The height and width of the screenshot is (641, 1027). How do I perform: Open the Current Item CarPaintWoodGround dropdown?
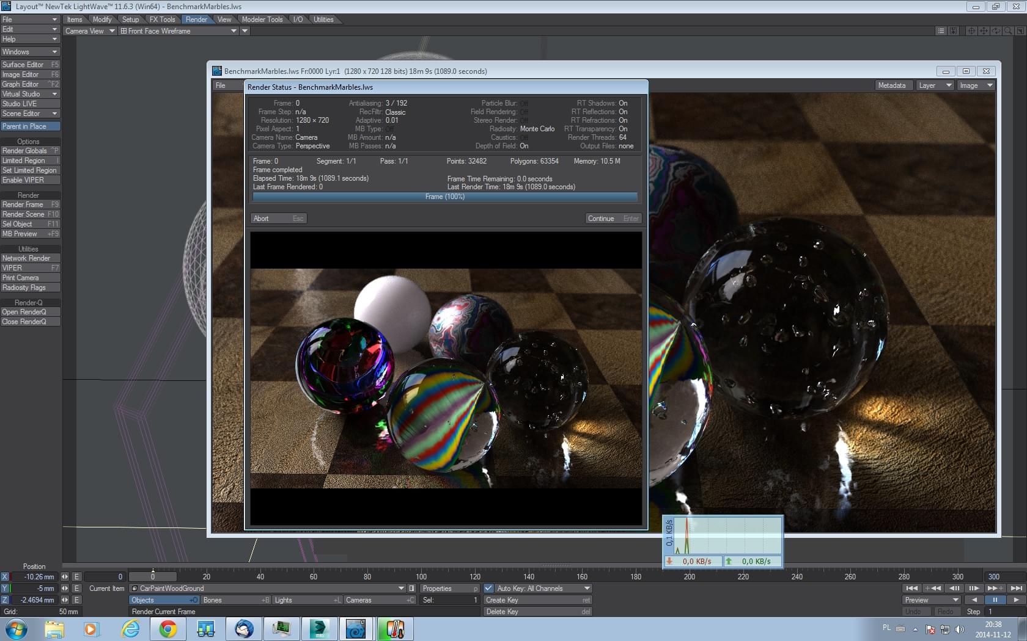point(268,588)
